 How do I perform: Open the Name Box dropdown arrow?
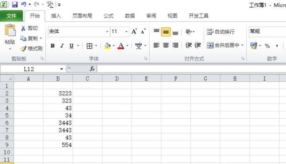click(x=62, y=69)
